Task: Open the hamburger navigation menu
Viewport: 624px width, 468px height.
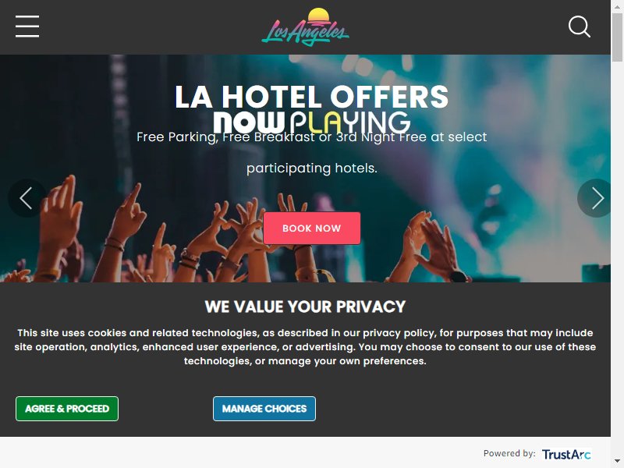Action: pyautogui.click(x=27, y=27)
